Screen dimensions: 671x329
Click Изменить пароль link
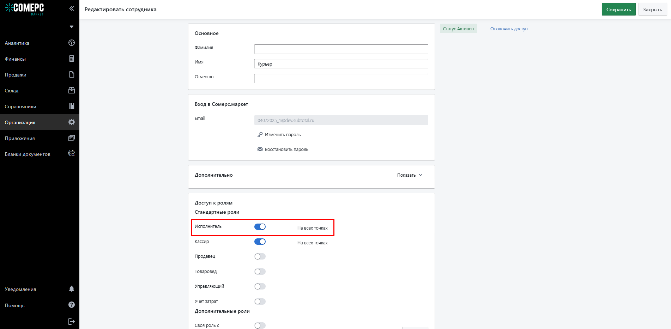(283, 135)
